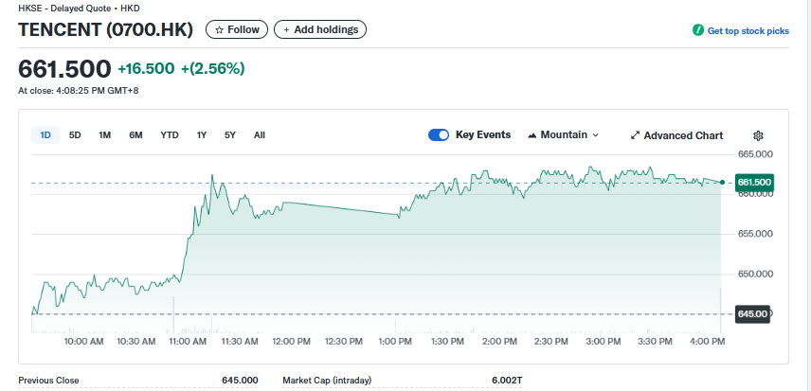Viewport: 811px width, 391px height.
Task: Click the 'HKSE - Delayed Quote • HKD' text
Action: pos(79,9)
